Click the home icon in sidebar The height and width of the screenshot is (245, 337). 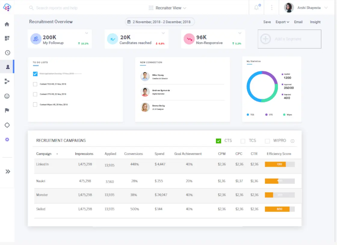[7, 24]
